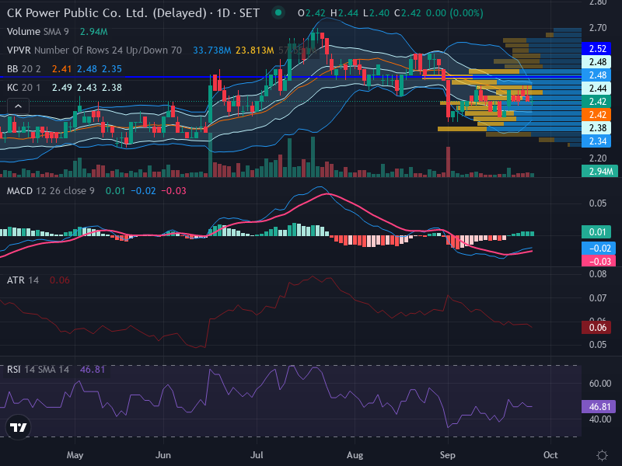Viewport: 622px width, 466px height.
Task: Collapse the indicator legend with chevron button
Action: (x=18, y=106)
